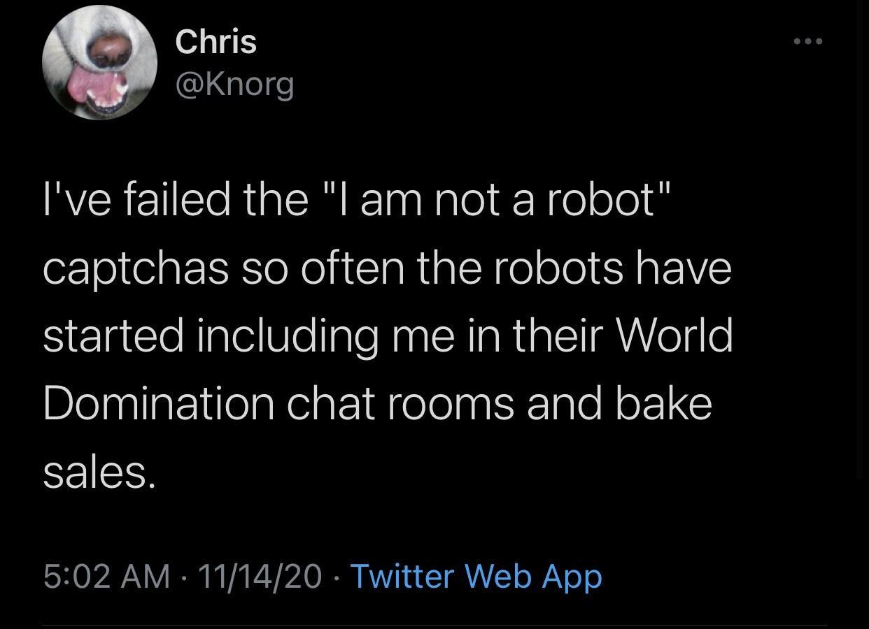Click the word "started" in the tweet
The image size is (869, 629).
[x=113, y=335]
